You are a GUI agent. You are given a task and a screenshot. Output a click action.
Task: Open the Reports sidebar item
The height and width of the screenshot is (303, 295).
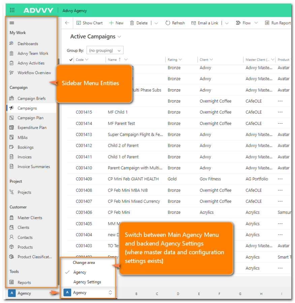tap(24, 282)
